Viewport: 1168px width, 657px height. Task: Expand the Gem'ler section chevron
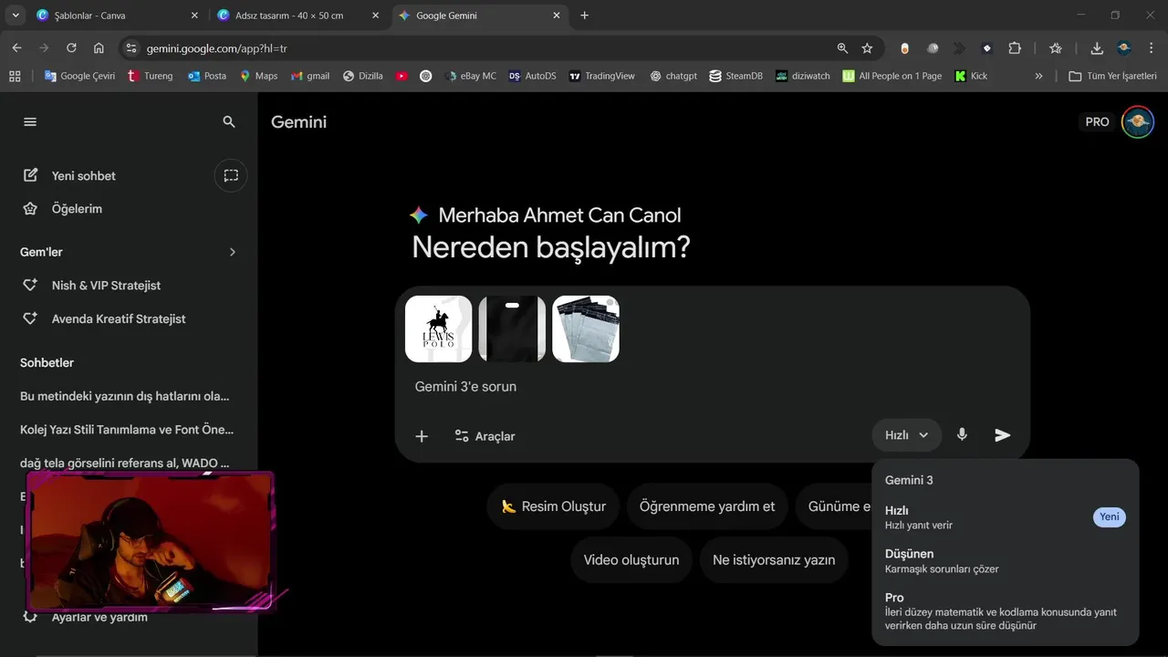[x=233, y=252]
